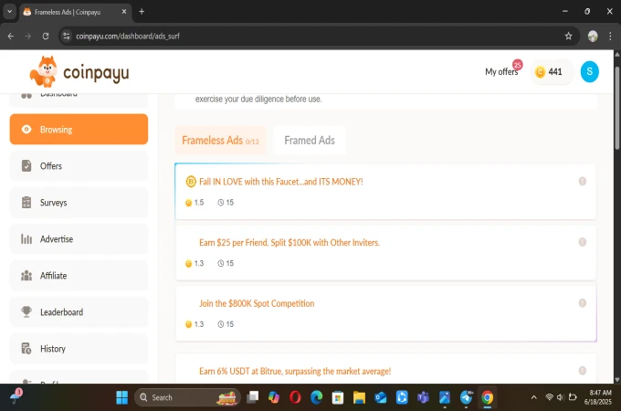Switch to the Framed Ads tab

tap(310, 140)
